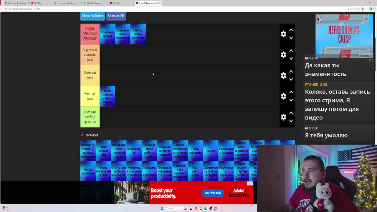This screenshot has height=212, width=377.
Task: Select the active tiermaker Create tab
Action: click(148, 3)
